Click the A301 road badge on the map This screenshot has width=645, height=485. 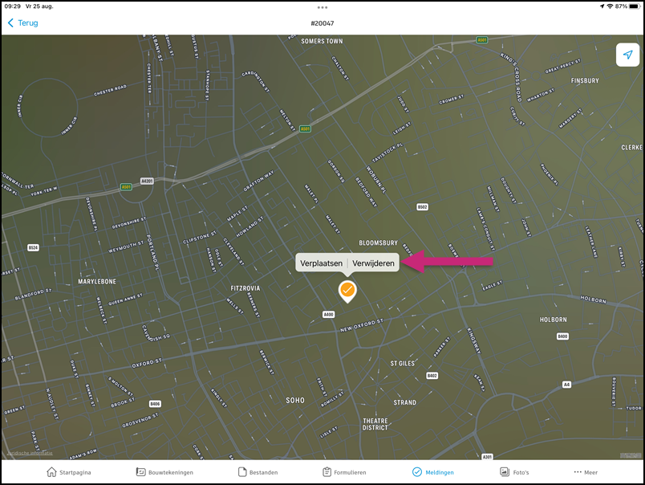pyautogui.click(x=487, y=457)
